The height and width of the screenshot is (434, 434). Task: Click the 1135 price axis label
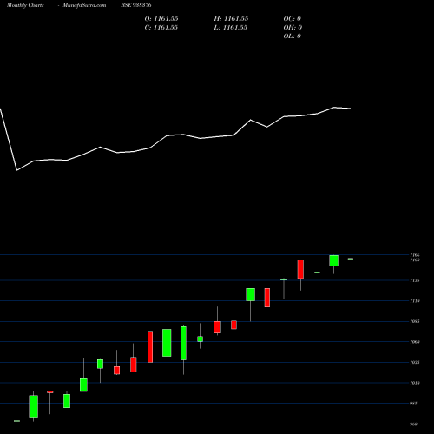(415, 280)
